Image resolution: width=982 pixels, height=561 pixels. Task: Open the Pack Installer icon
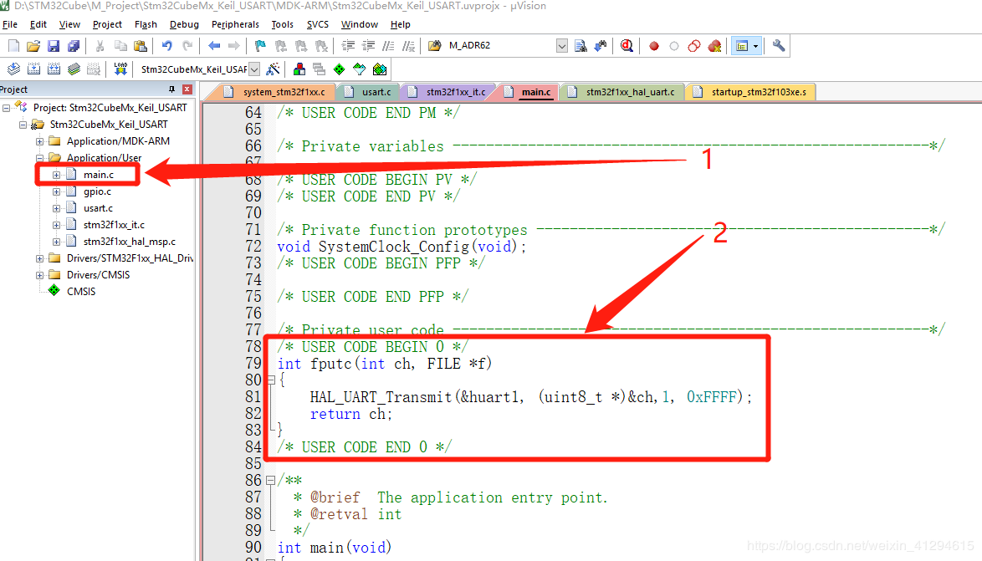tap(380, 69)
